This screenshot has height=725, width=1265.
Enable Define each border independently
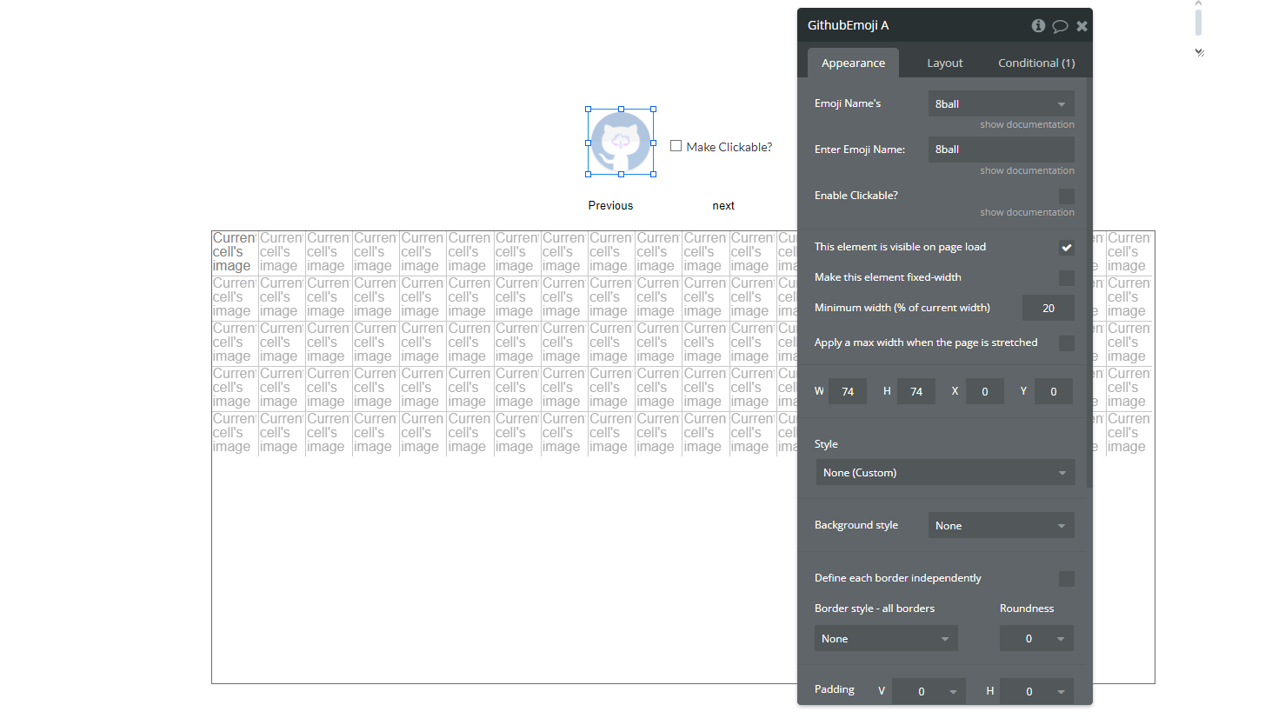(1067, 578)
